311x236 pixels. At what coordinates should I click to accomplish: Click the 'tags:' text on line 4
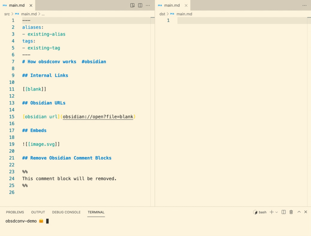[29, 41]
